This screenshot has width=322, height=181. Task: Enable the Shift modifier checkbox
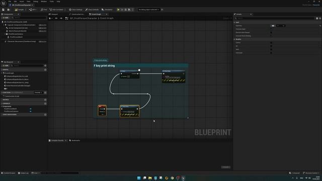[271, 49]
